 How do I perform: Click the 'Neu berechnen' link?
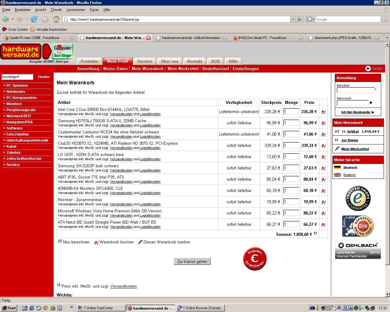click(x=74, y=242)
